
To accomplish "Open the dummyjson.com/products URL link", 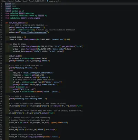I will point(38,73).
